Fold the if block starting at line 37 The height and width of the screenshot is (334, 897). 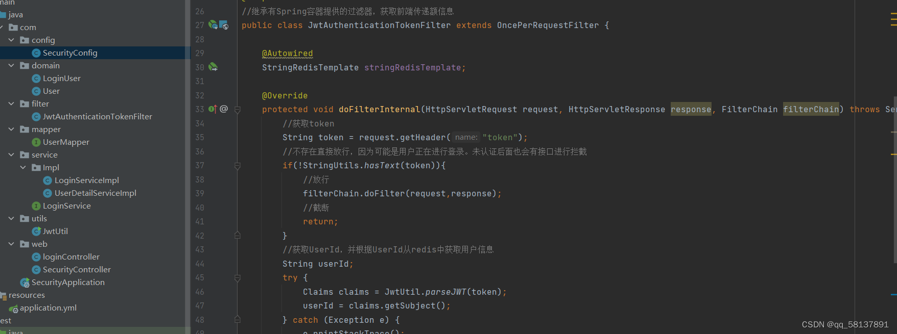pos(237,165)
